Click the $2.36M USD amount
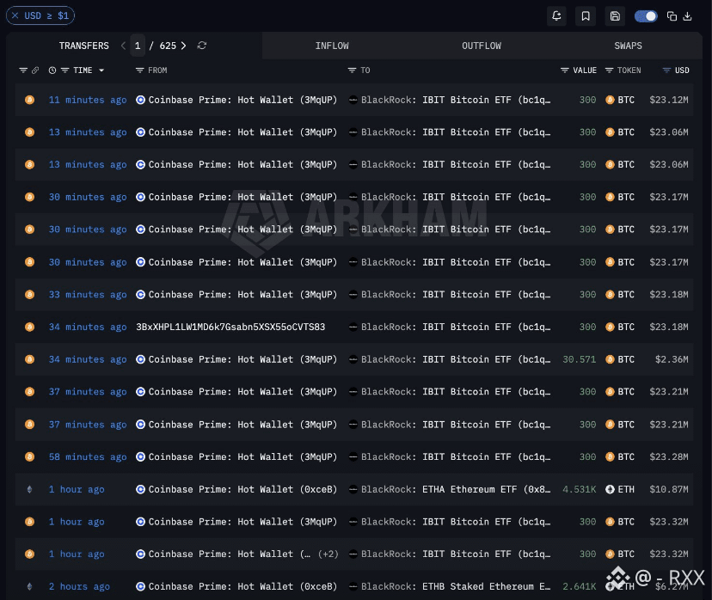The width and height of the screenshot is (712, 600). 672,359
